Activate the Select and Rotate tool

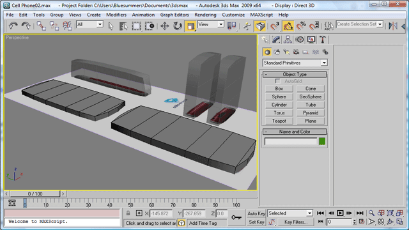click(178, 26)
